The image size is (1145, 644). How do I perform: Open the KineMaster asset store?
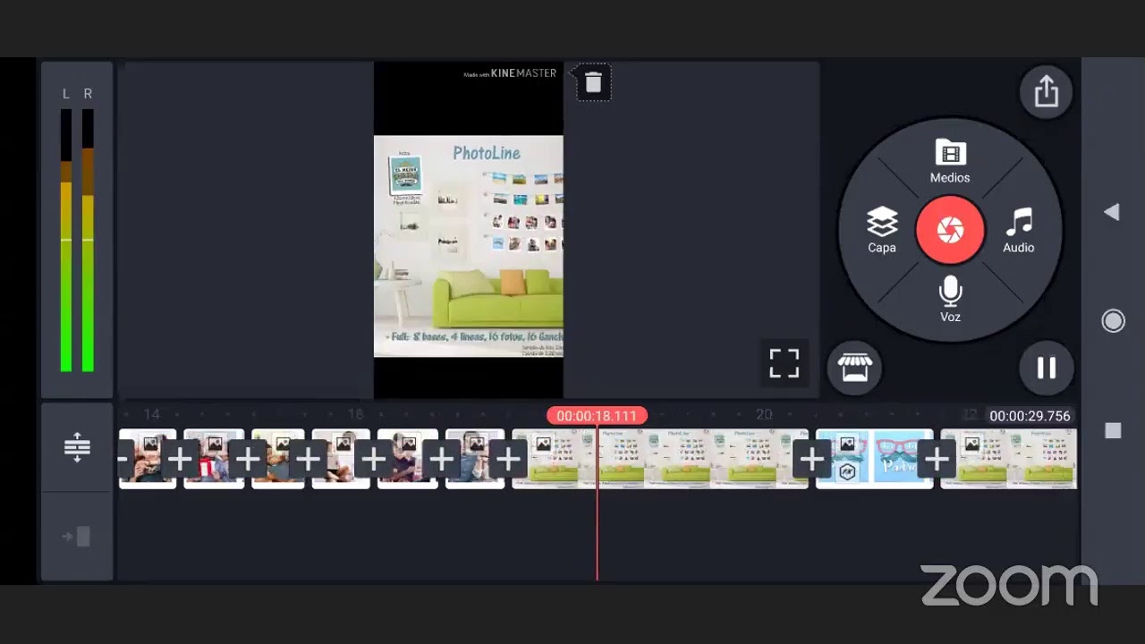(x=854, y=368)
